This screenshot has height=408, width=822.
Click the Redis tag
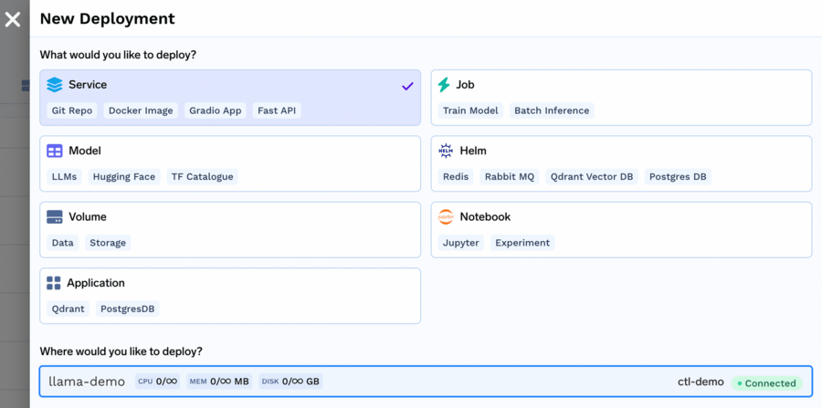456,176
